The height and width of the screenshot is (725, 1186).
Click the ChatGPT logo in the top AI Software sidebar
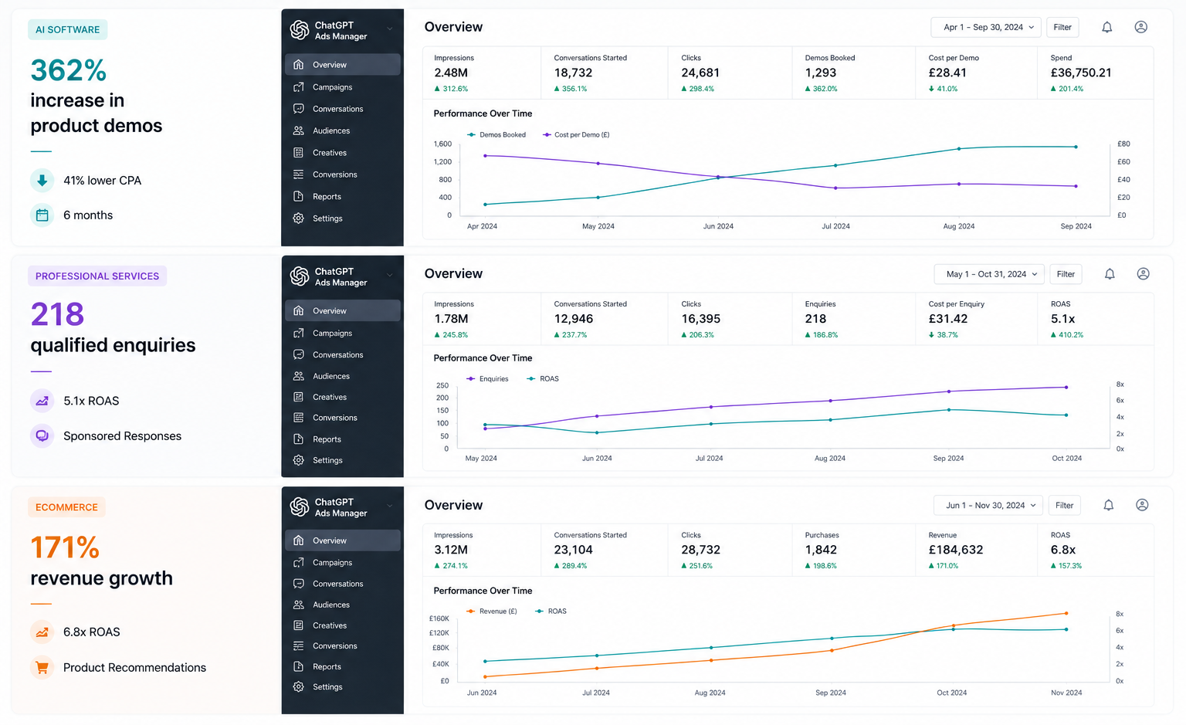300,30
